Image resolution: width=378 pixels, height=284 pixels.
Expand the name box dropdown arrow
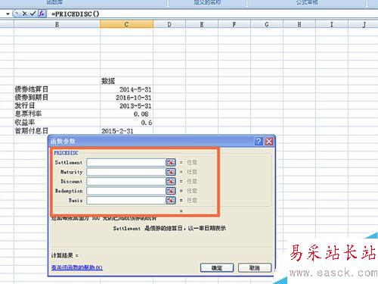pos(8,14)
